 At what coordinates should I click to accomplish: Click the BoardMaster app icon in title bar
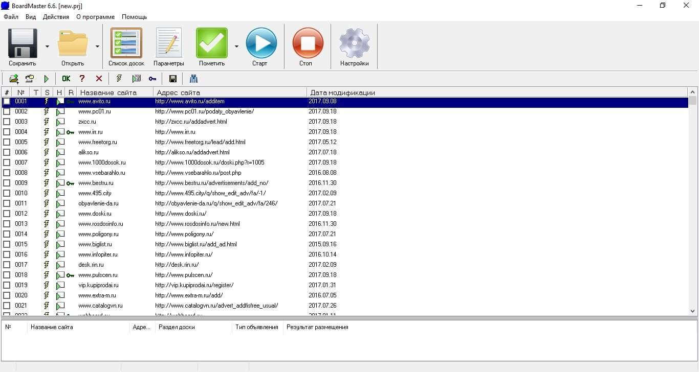(x=5, y=6)
